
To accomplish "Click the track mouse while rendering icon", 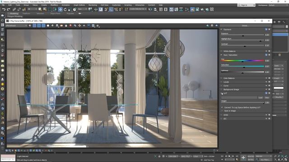I will pos(79,26).
